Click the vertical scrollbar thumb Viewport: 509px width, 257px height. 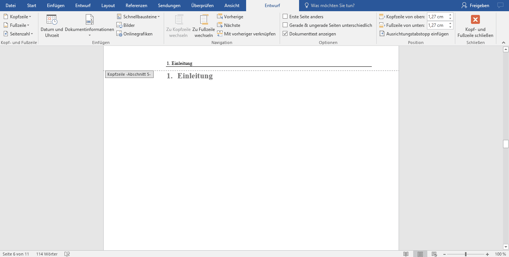click(x=506, y=144)
